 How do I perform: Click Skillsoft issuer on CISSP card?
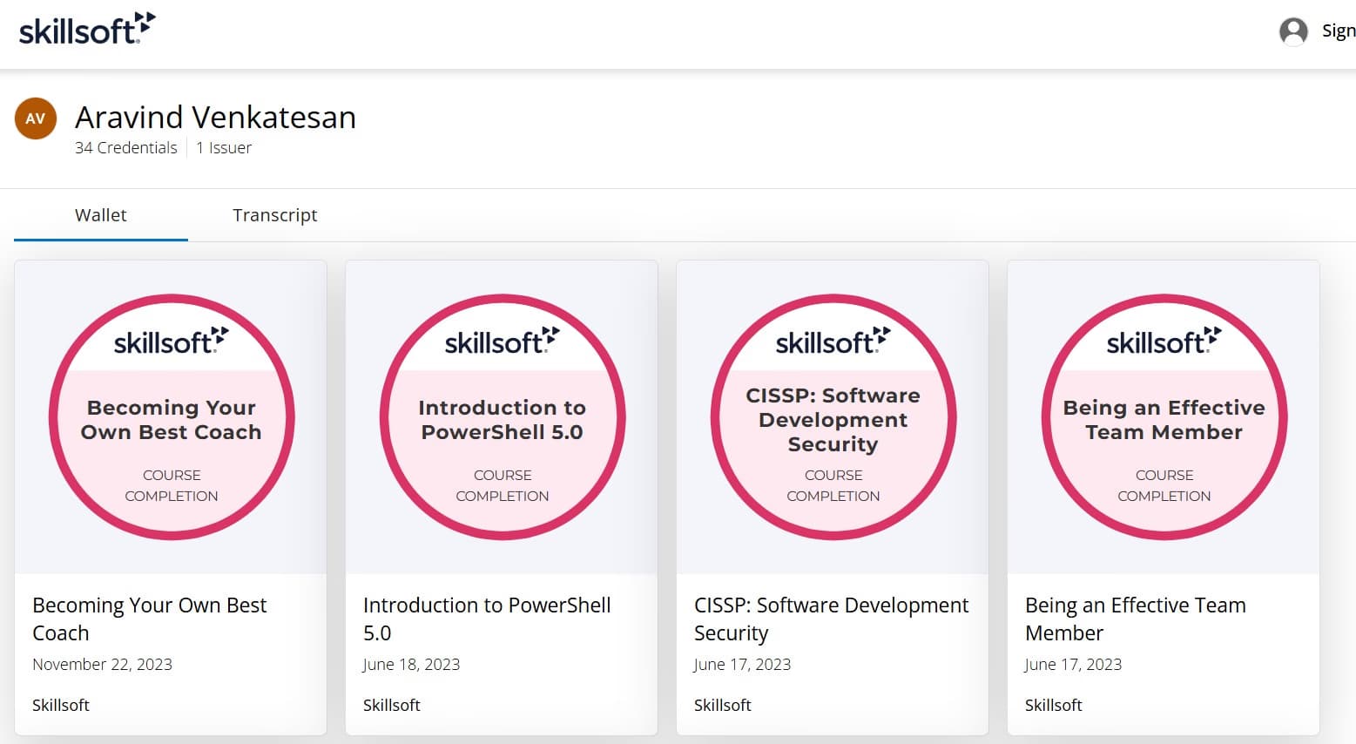pos(723,706)
